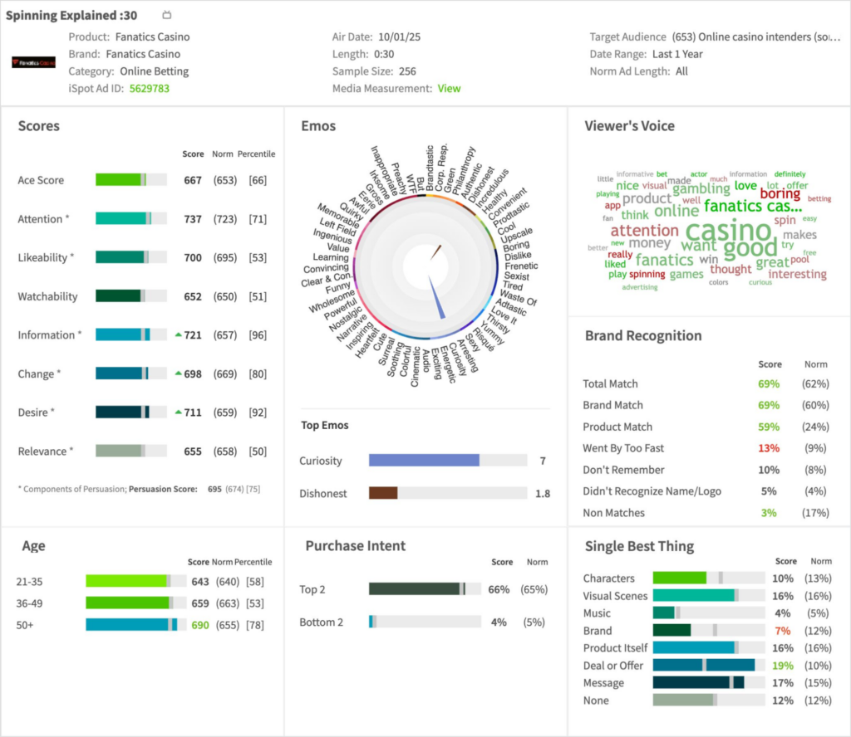Click the red word "boring" in word cloud
Viewport: 851px width, 737px height.
coord(780,194)
